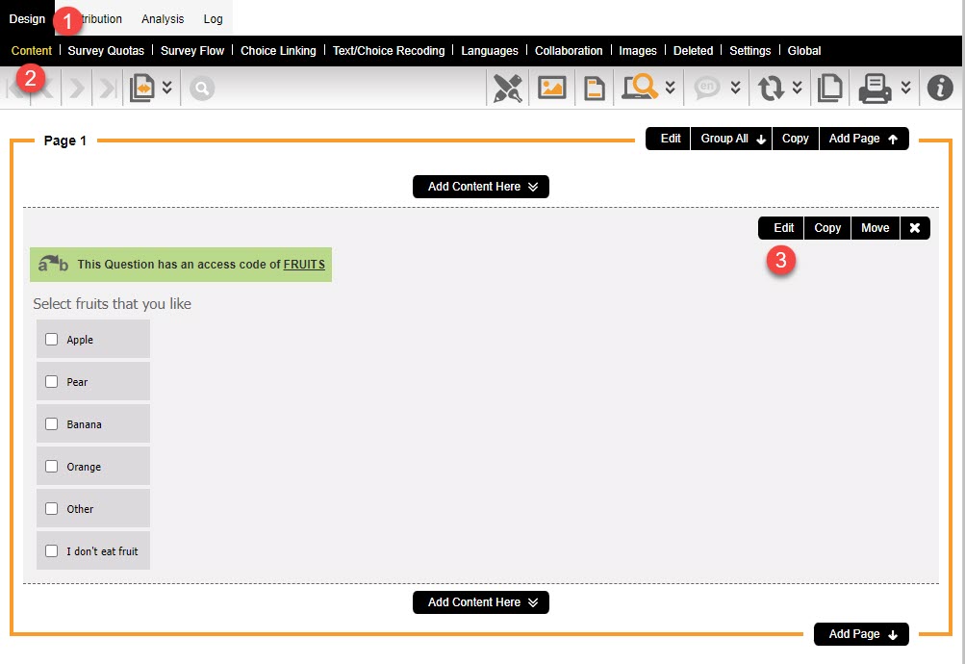Expand the page navigation dropdown chevrons
This screenshot has width=965, height=664.
pos(166,88)
